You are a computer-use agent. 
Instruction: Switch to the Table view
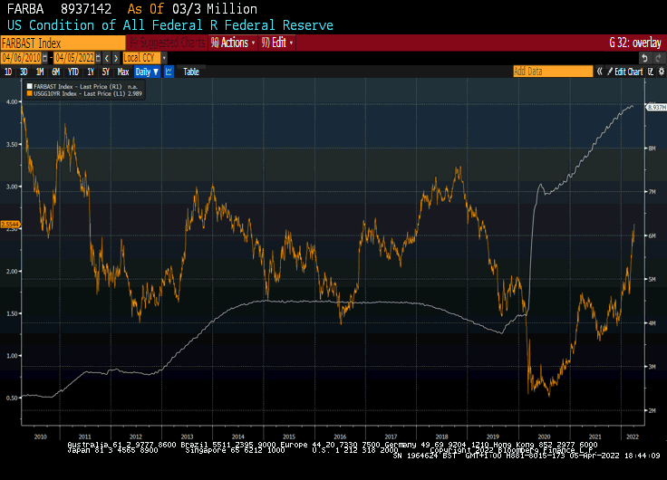point(191,72)
